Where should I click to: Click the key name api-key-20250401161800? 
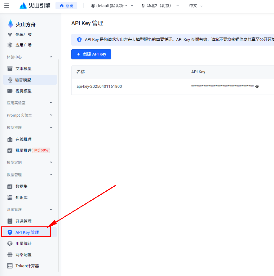[x=99, y=87]
